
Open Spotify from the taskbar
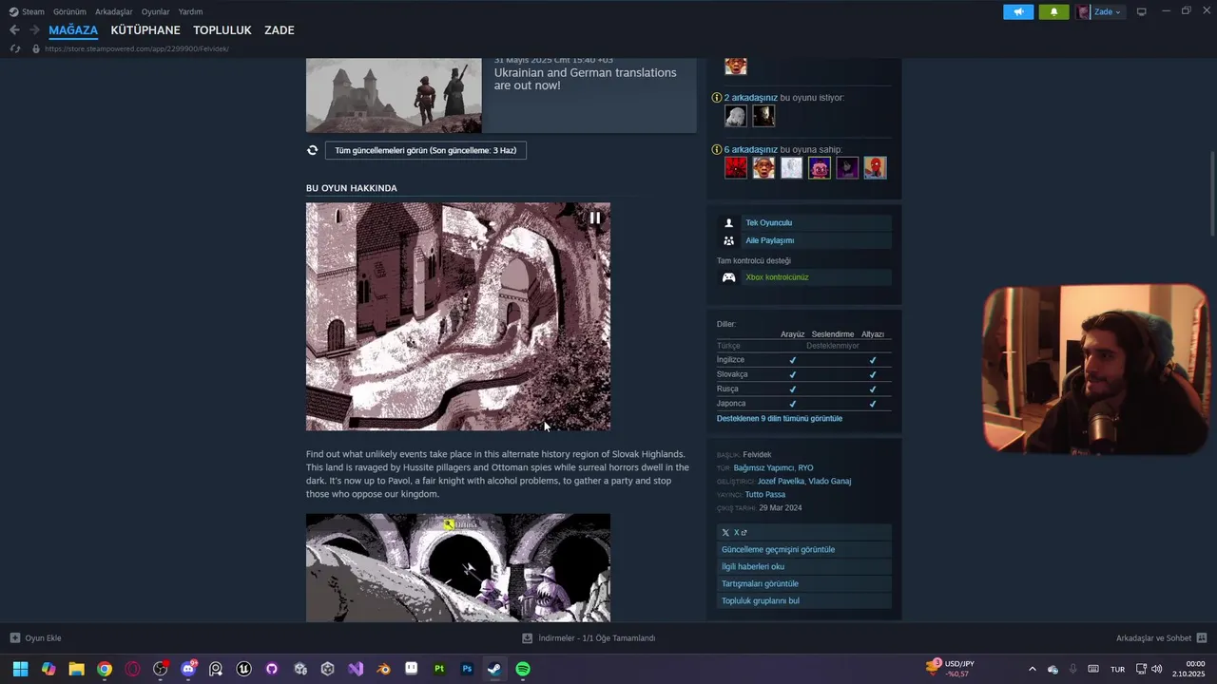[x=523, y=669]
